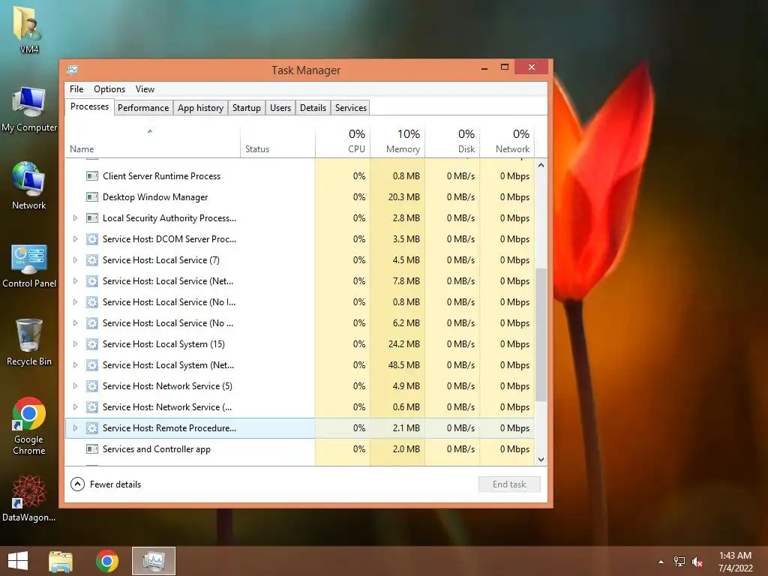Minimize the Task Manager window
Screen dimensions: 768x576
pyautogui.click(x=484, y=67)
